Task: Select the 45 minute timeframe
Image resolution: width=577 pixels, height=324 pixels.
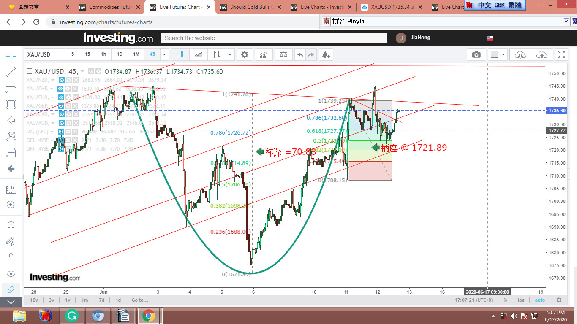Action: (152, 54)
